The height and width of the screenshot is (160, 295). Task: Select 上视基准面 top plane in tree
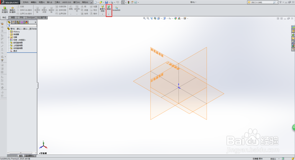pyautogui.click(x=16, y=45)
